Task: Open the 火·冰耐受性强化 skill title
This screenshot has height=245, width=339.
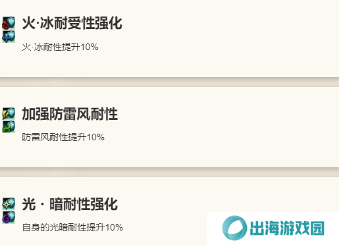Action: (72, 23)
